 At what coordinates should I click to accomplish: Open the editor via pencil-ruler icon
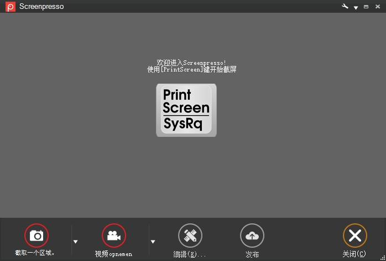(190, 236)
